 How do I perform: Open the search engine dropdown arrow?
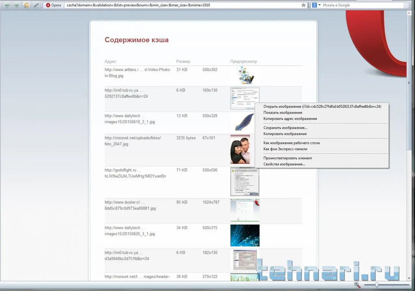pos(319,5)
